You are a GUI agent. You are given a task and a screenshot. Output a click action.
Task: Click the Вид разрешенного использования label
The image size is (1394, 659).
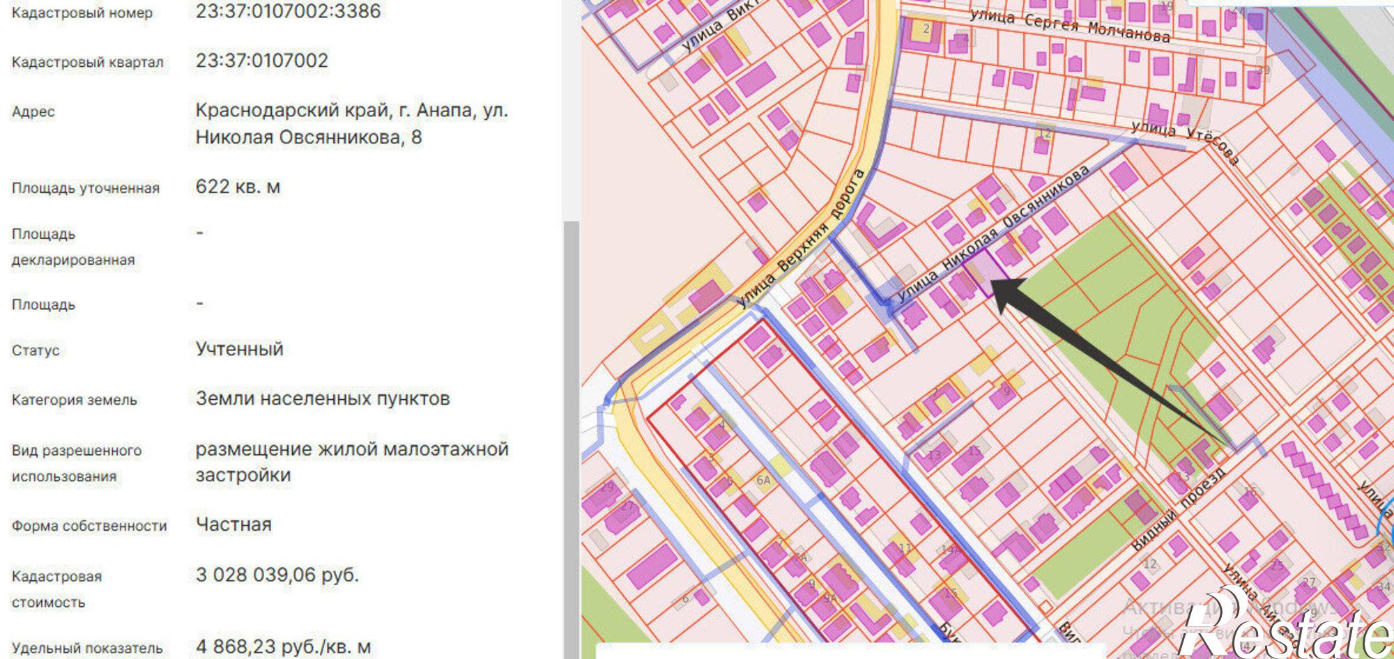[77, 464]
